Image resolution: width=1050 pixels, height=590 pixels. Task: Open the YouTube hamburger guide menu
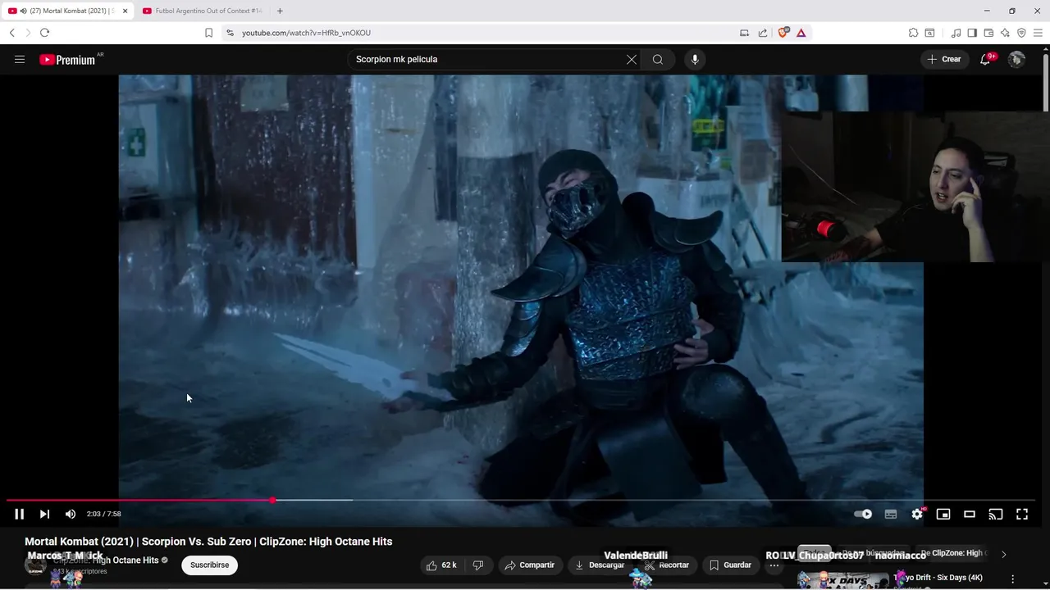click(x=20, y=59)
